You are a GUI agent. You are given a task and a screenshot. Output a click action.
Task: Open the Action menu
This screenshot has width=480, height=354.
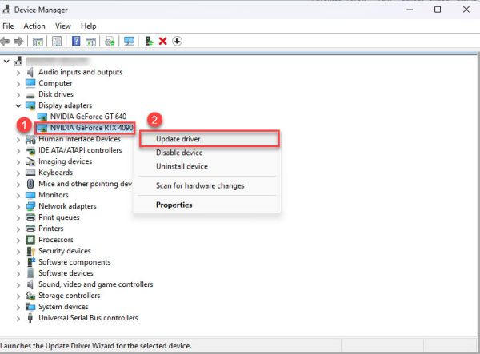(34, 26)
